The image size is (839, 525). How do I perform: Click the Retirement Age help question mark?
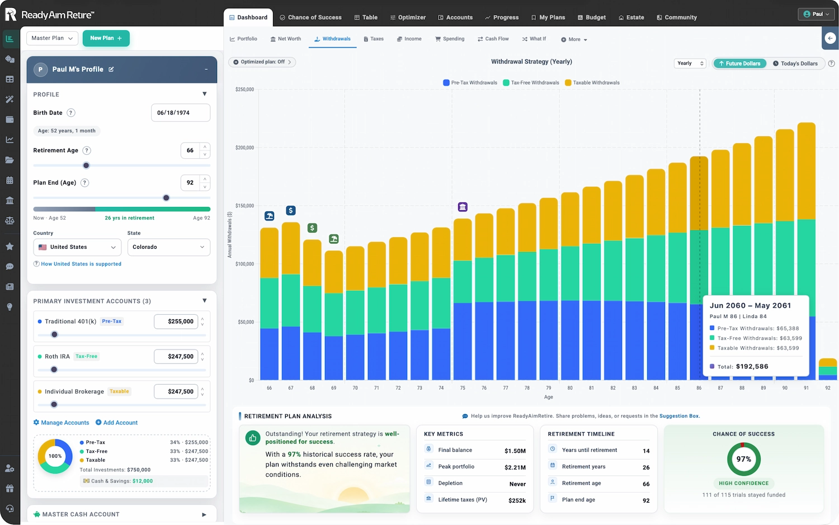click(x=87, y=150)
